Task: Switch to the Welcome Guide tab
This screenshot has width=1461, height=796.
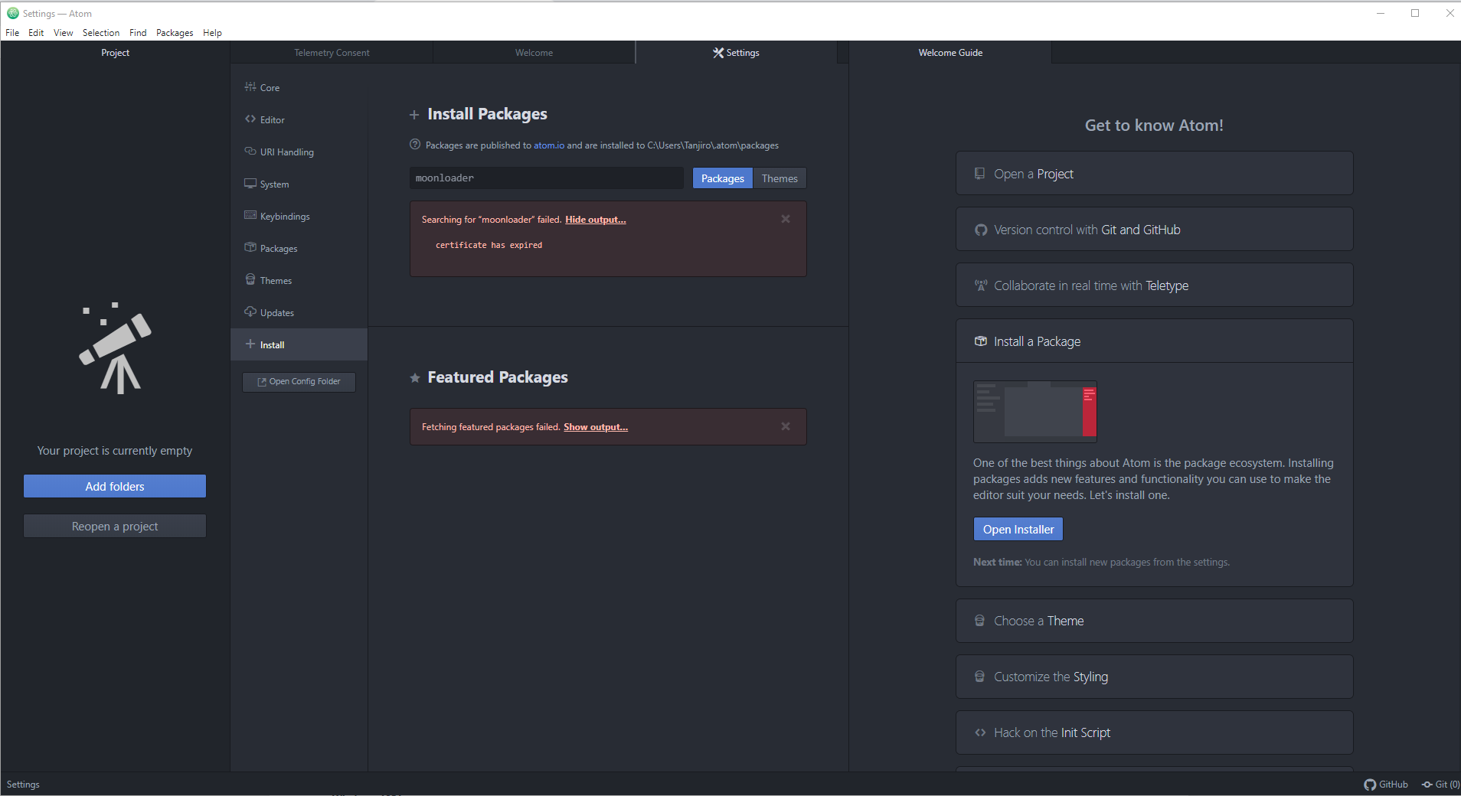Action: [950, 53]
